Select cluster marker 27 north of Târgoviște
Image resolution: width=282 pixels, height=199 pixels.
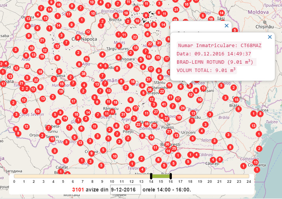pos(156,112)
